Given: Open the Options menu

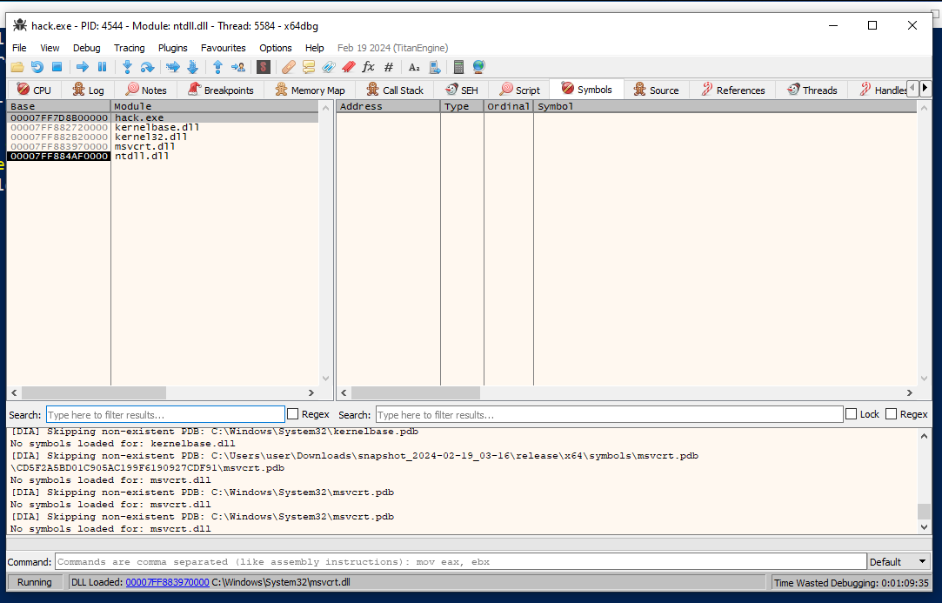Looking at the screenshot, I should (x=276, y=48).
